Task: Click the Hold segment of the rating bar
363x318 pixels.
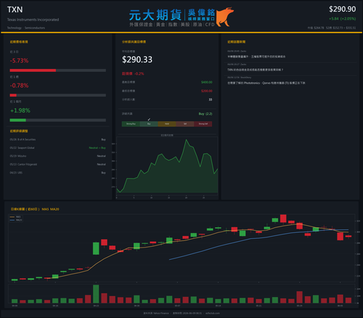Action: (167, 124)
